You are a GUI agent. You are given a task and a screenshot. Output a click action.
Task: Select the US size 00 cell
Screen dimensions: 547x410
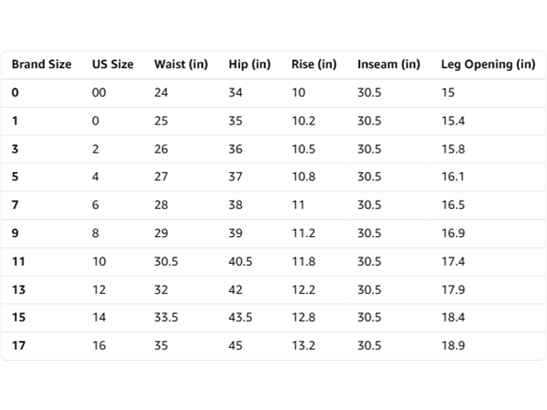[x=99, y=92]
